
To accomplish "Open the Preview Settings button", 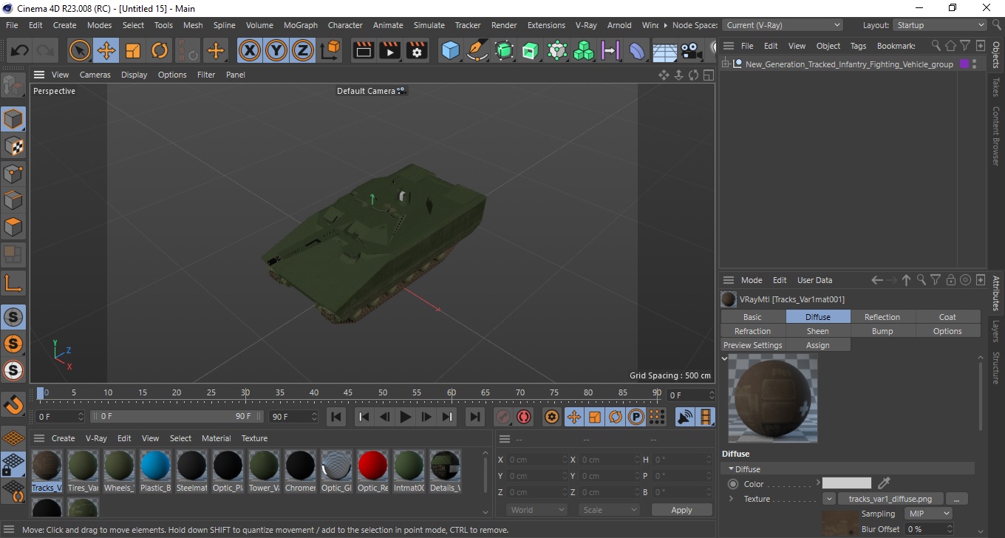I will [x=752, y=345].
